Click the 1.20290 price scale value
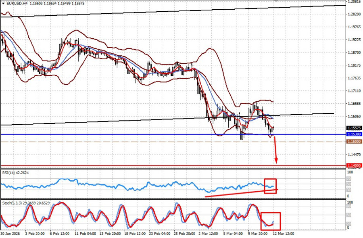Viewport: 363px width, 238px height. [x=355, y=14]
